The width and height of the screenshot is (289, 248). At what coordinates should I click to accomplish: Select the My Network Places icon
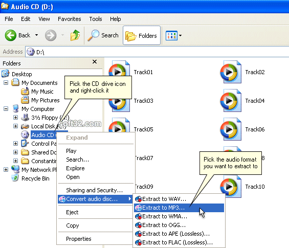[15, 169]
